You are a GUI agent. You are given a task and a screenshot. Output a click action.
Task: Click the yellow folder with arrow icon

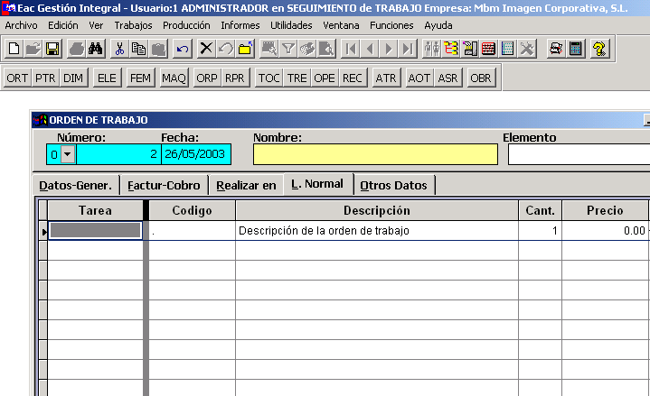pyautogui.click(x=246, y=49)
